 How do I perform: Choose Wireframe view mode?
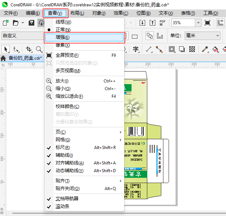click(84, 22)
